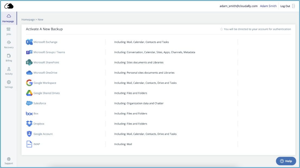
Task: Choose the Box backup label
Action: tap(36, 114)
